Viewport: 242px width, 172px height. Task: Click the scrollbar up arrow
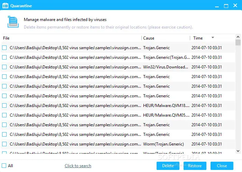(238, 37)
